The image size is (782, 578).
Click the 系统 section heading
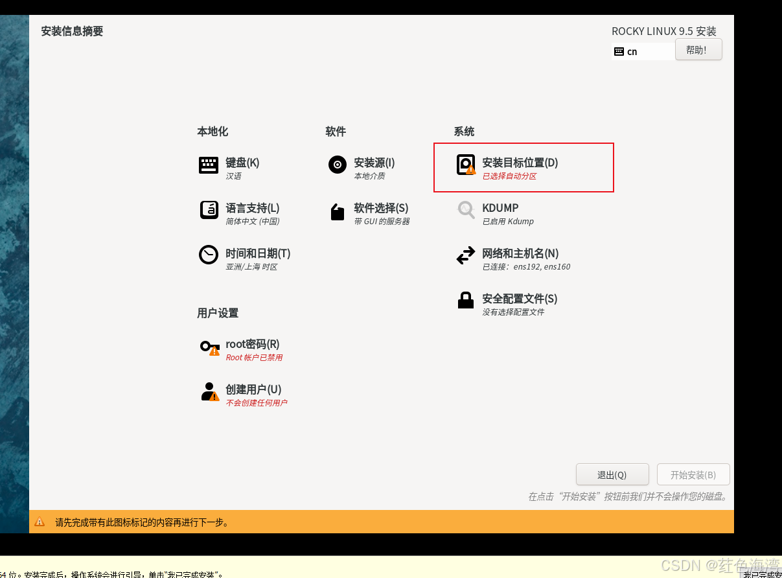(x=464, y=132)
